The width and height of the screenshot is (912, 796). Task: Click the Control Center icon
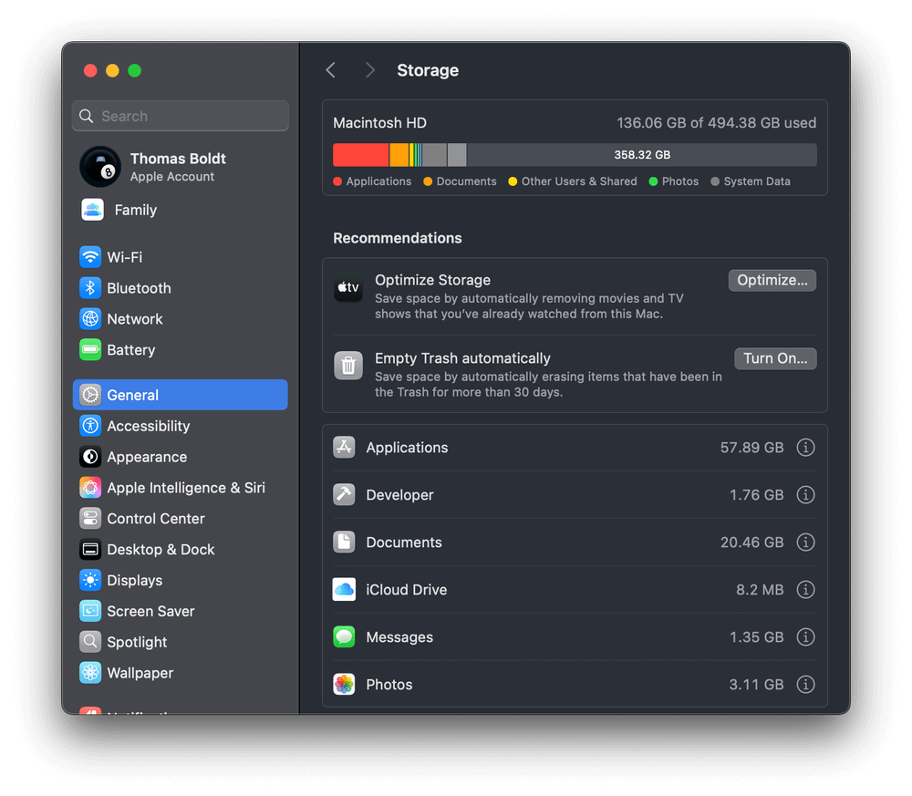pos(90,518)
